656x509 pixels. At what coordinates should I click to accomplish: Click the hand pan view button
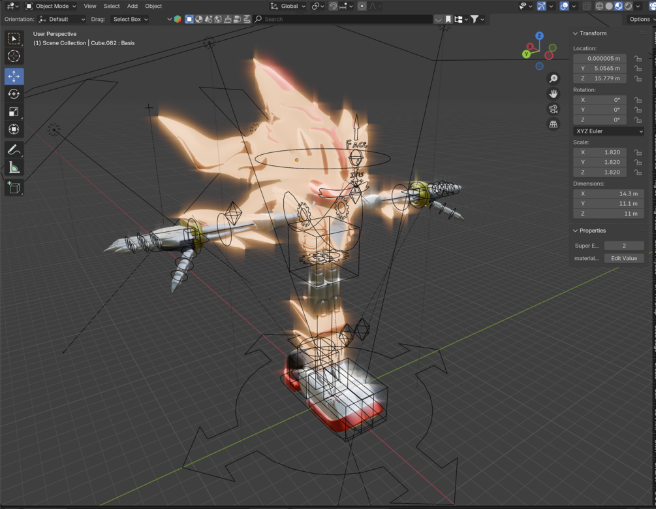pos(553,94)
